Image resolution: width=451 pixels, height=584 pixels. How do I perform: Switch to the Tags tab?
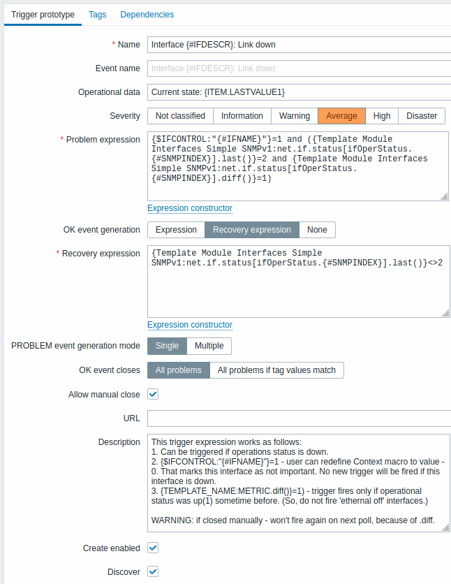pyautogui.click(x=98, y=15)
